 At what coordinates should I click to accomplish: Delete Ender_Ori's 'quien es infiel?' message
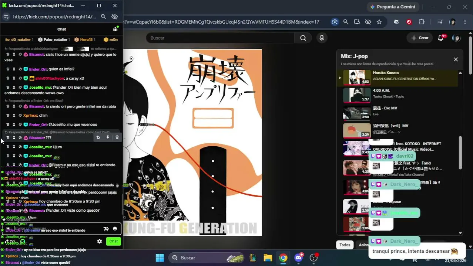(x=8, y=69)
